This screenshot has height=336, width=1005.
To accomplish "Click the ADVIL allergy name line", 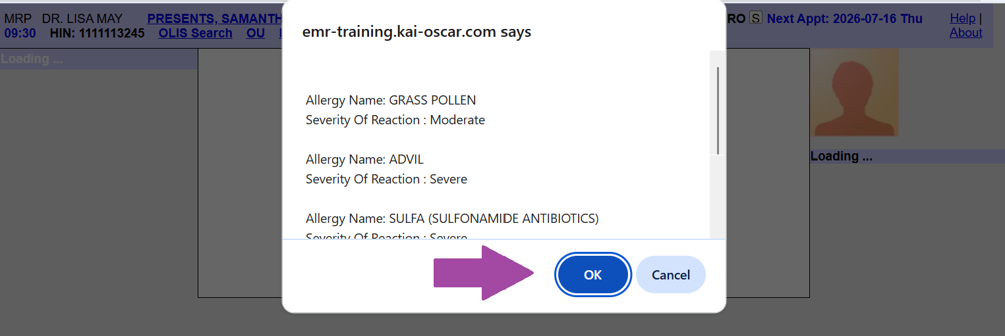I will (x=364, y=160).
